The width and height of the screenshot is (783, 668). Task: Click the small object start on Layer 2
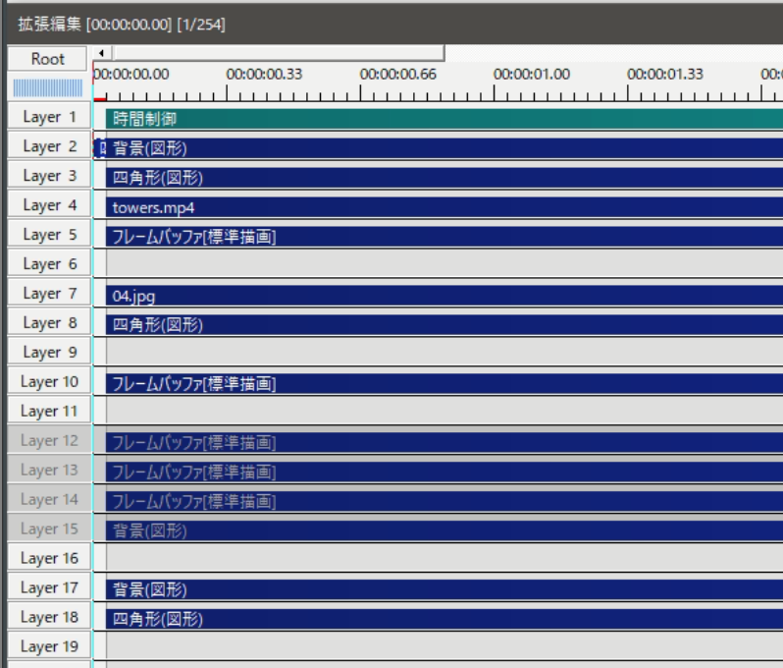(100, 148)
